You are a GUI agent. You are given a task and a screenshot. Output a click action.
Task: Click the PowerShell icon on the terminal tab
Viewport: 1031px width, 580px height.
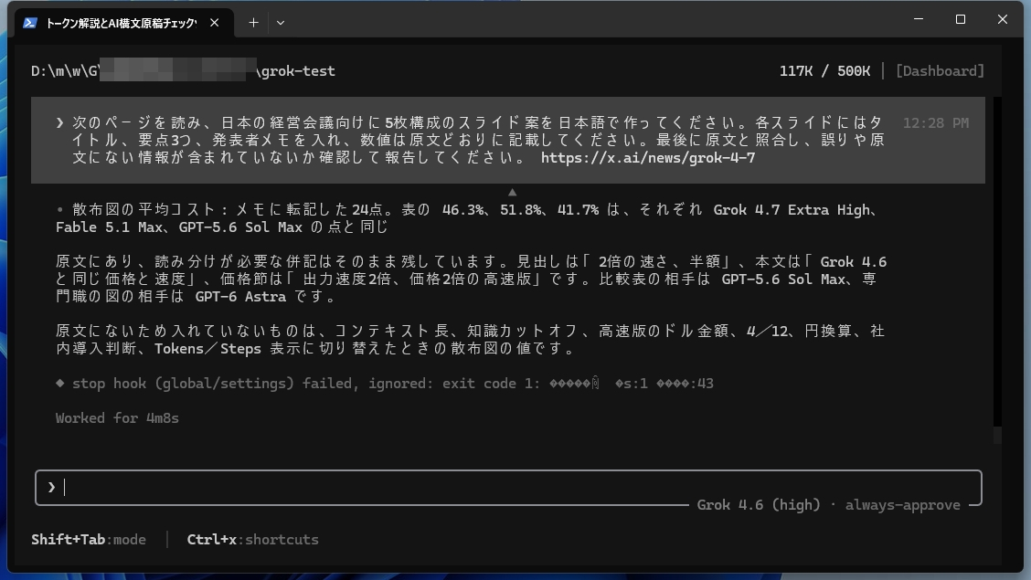point(29,23)
